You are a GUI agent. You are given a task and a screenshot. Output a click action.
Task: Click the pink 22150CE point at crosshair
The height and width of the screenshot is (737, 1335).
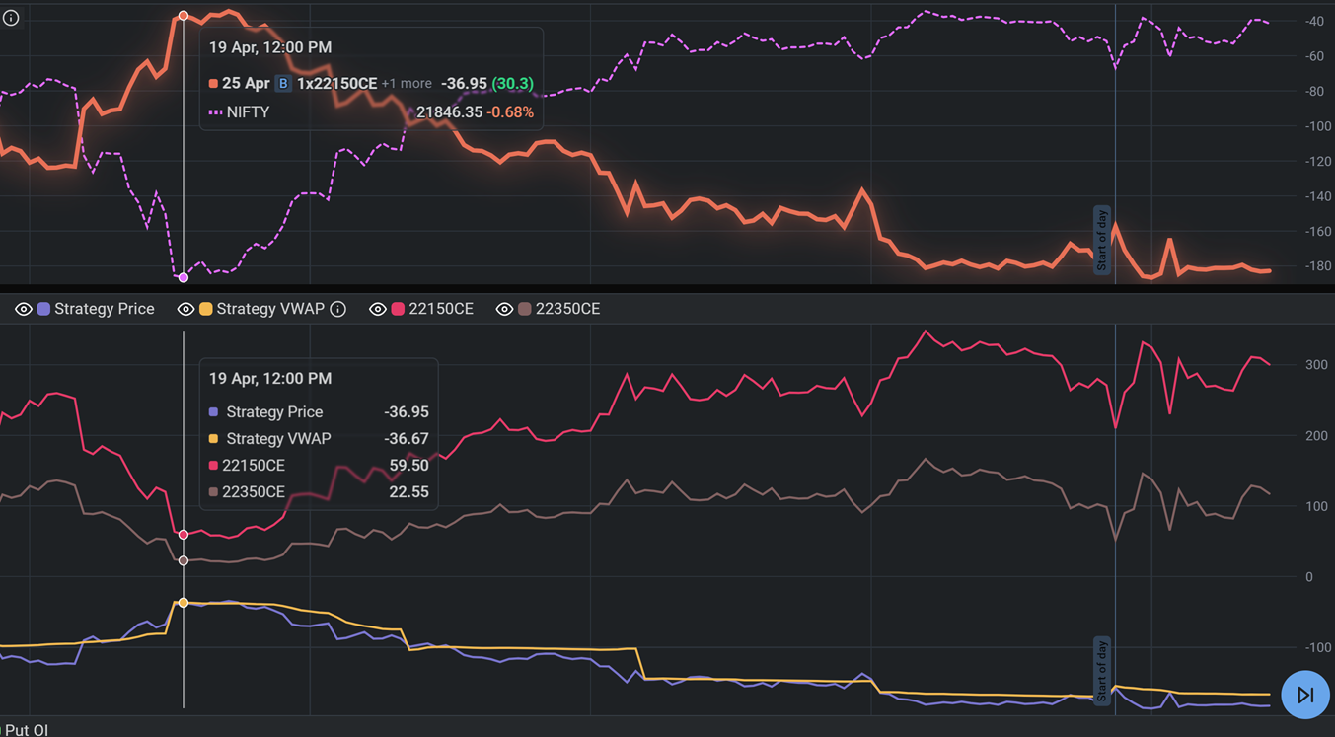click(x=184, y=535)
